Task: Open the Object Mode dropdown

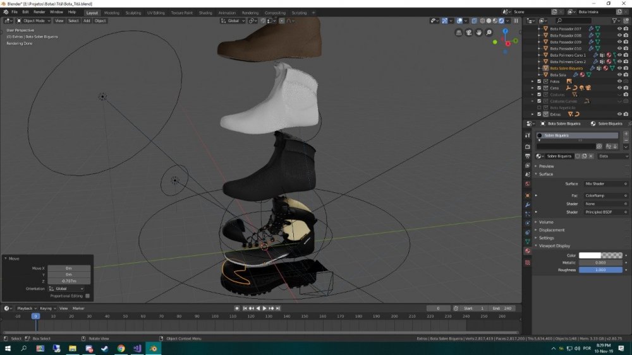Action: coord(33,21)
